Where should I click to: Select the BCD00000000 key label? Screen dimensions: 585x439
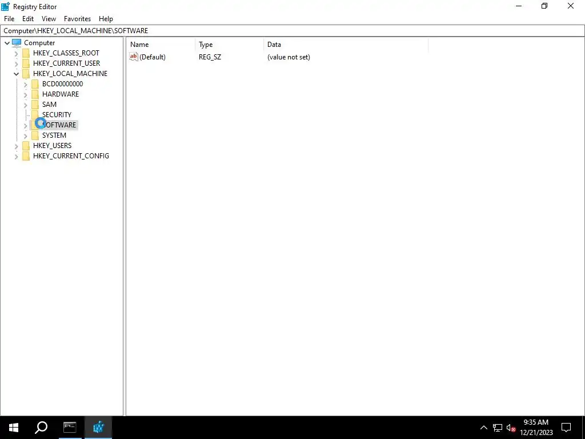tap(62, 84)
